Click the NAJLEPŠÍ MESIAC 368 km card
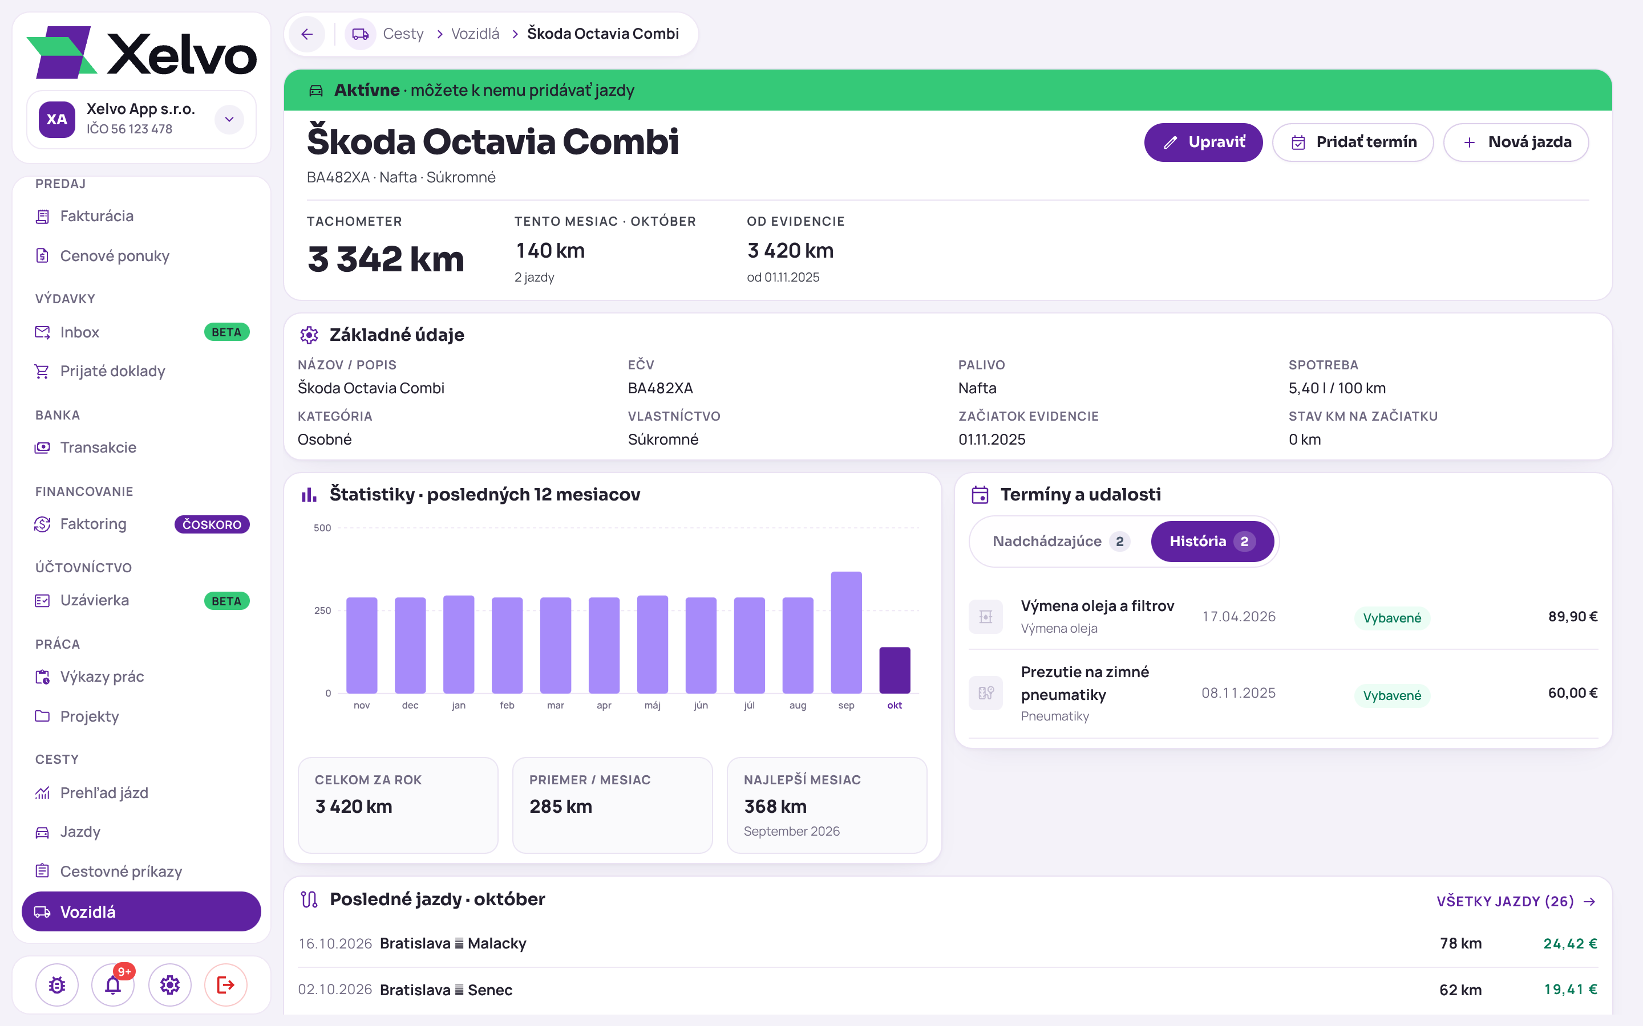This screenshot has height=1026, width=1643. pos(826,805)
